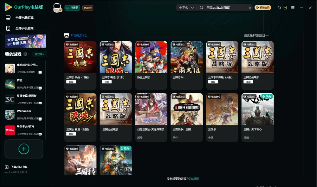Click the version text ver:2.4.9739.29219
317x187 pixels.
coord(16,172)
